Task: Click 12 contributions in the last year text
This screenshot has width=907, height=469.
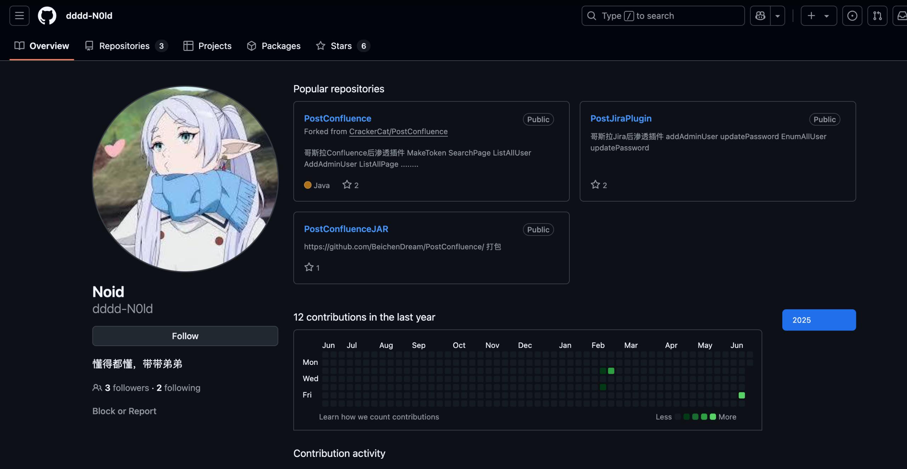Action: pos(364,317)
